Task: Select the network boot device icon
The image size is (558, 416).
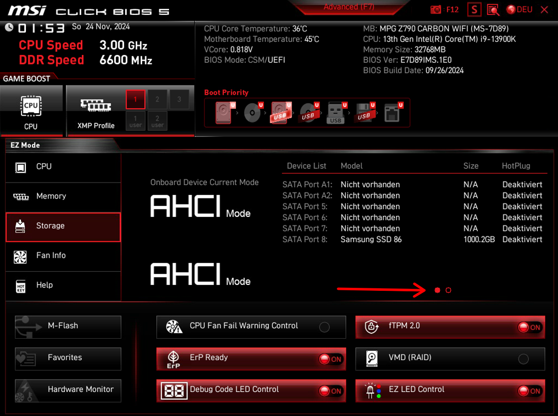Action: (393, 113)
